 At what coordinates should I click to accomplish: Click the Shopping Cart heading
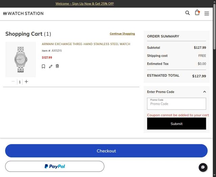[x=28, y=34]
